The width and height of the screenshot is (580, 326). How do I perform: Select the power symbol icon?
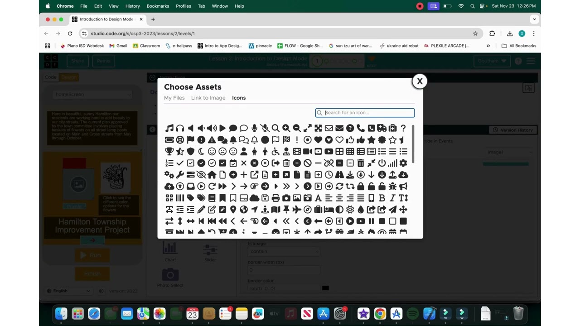(x=382, y=163)
